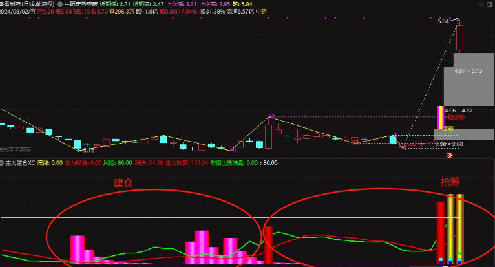
Task: Click the turnover amount 额11.6亿
Action: tap(147, 12)
